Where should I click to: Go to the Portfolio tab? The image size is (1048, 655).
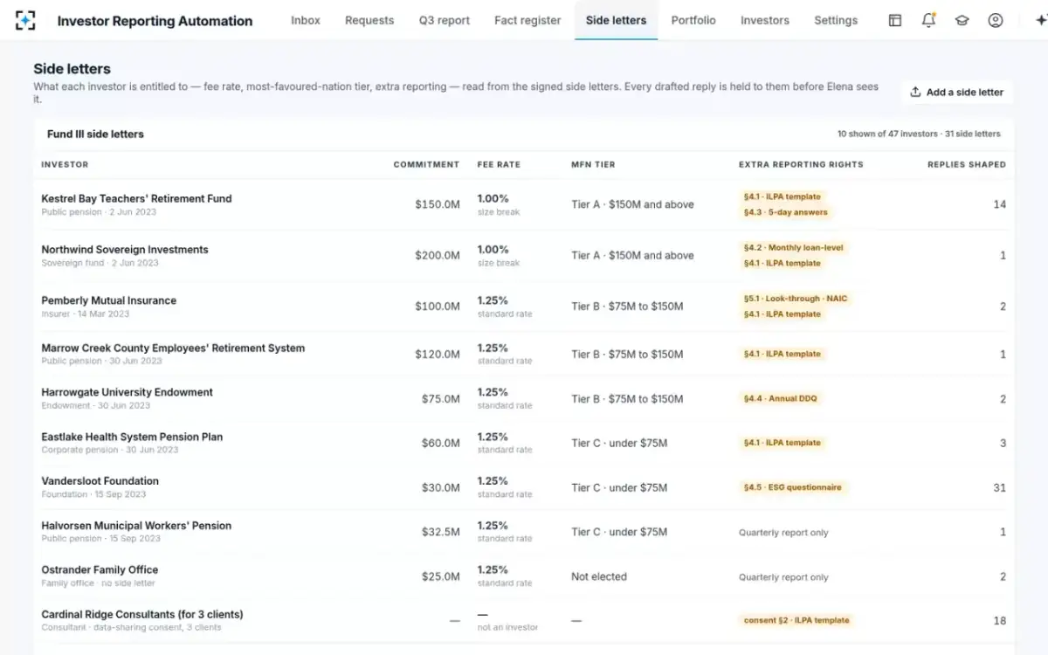click(x=693, y=20)
